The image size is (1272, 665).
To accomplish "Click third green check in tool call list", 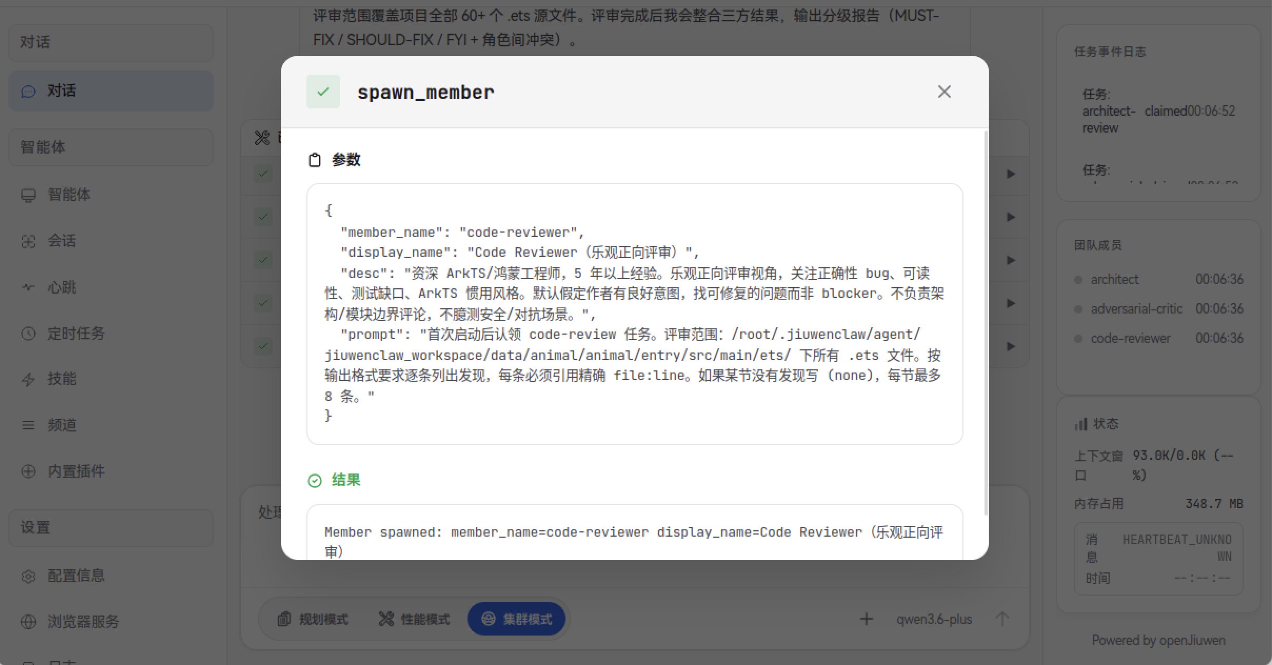I will (263, 260).
